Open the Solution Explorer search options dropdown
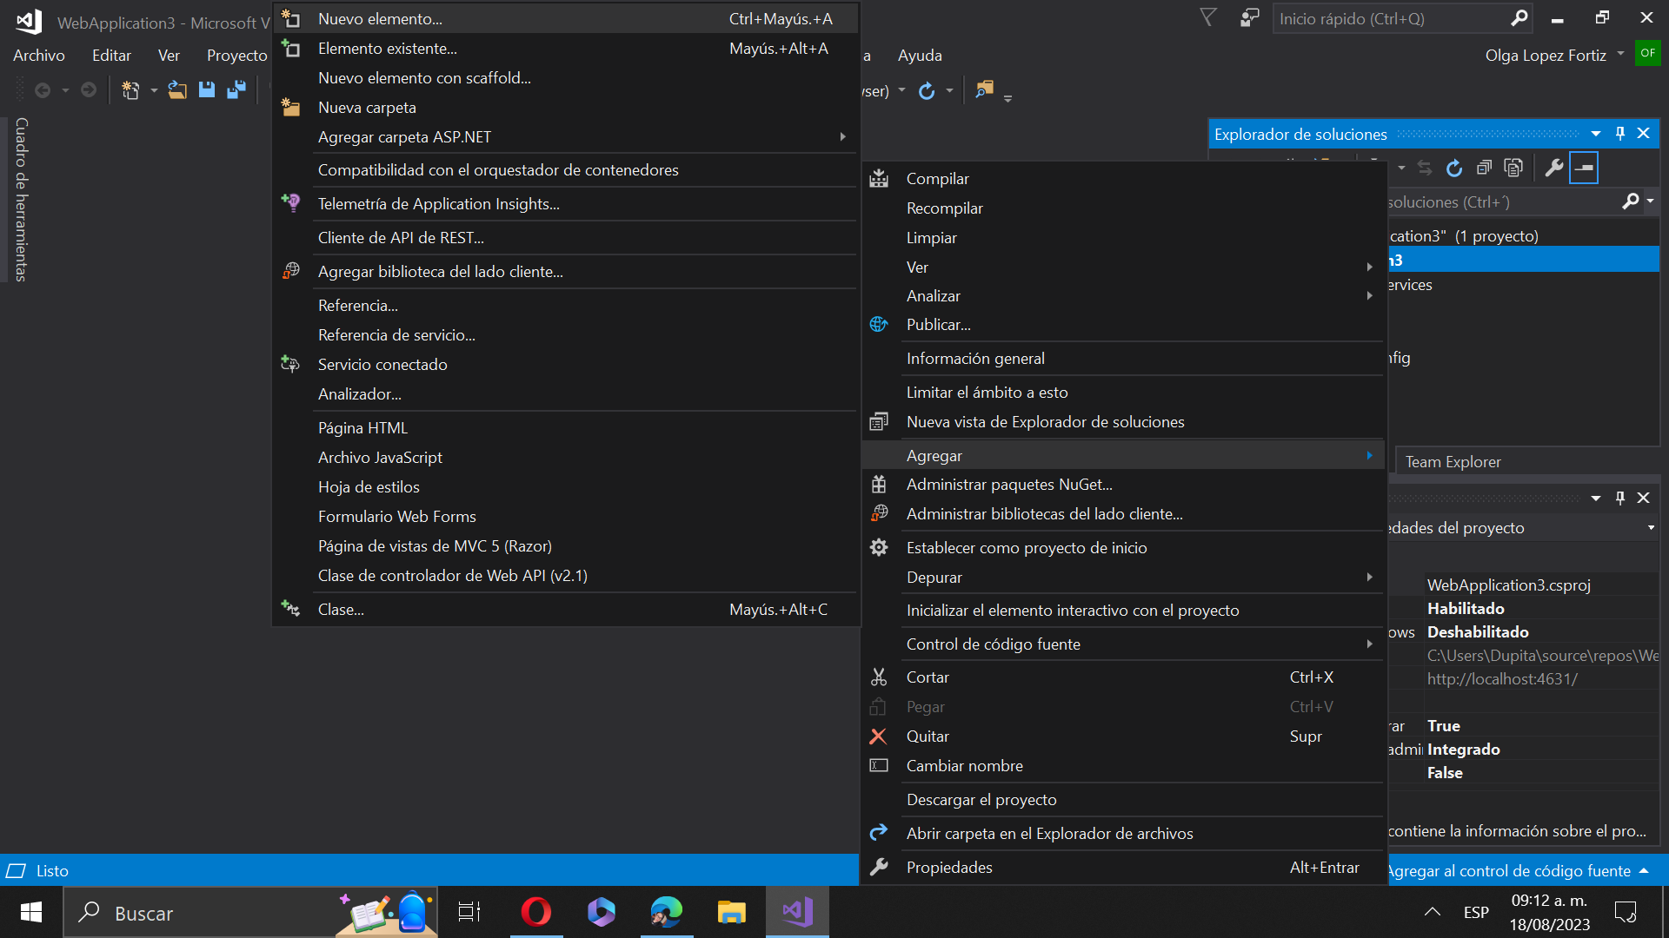 (x=1650, y=201)
